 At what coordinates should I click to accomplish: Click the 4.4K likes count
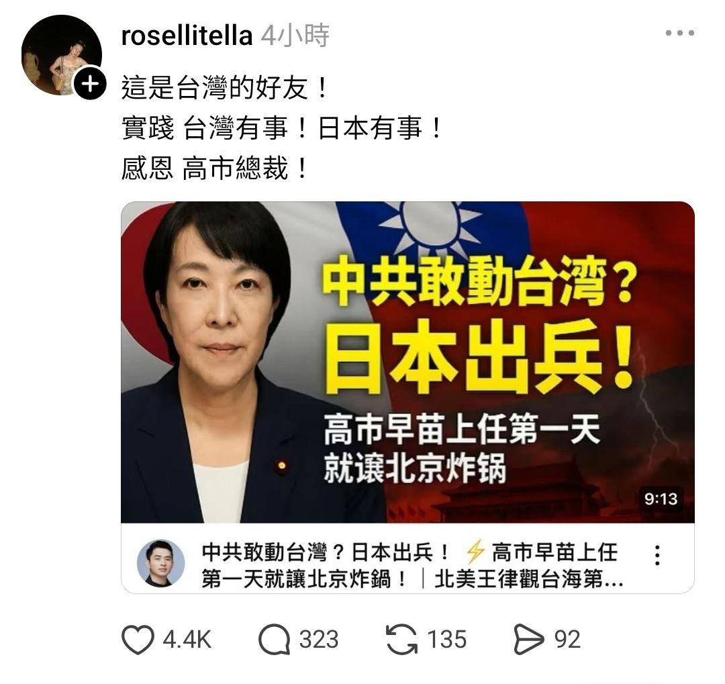[187, 640]
